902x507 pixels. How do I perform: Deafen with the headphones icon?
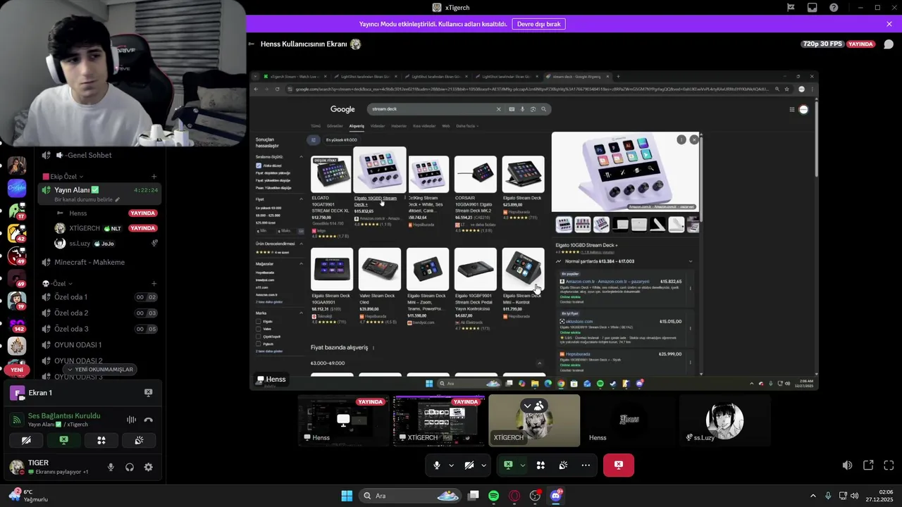point(130,467)
